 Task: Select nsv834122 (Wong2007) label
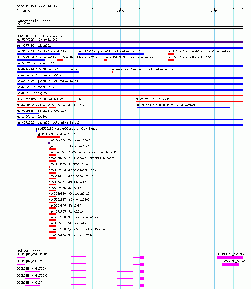click(34, 93)
